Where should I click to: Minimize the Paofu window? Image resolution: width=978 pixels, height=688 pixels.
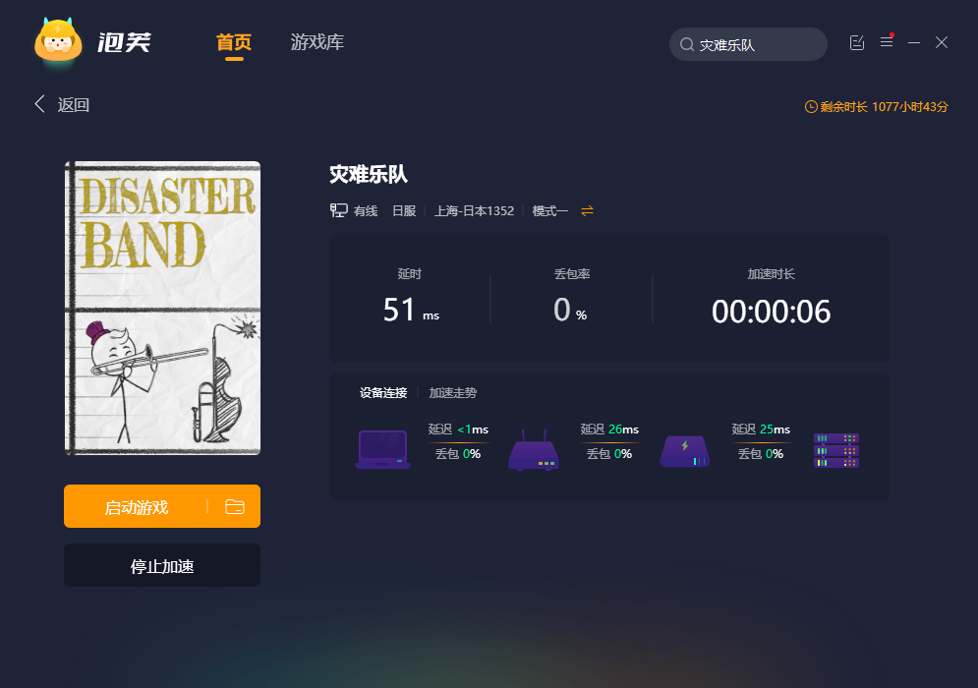pyautogui.click(x=914, y=42)
